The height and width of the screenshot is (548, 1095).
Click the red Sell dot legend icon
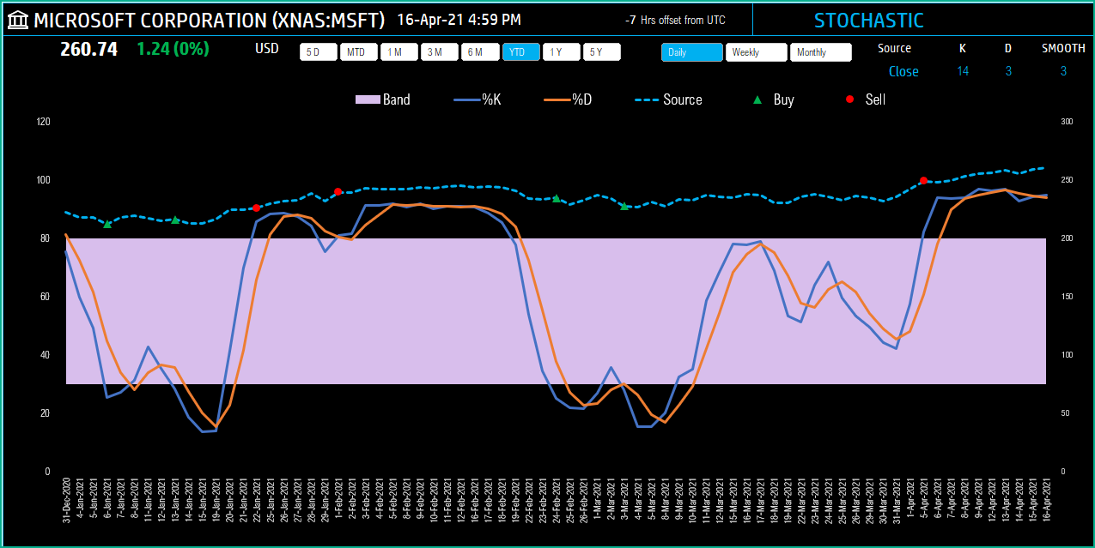click(x=850, y=99)
